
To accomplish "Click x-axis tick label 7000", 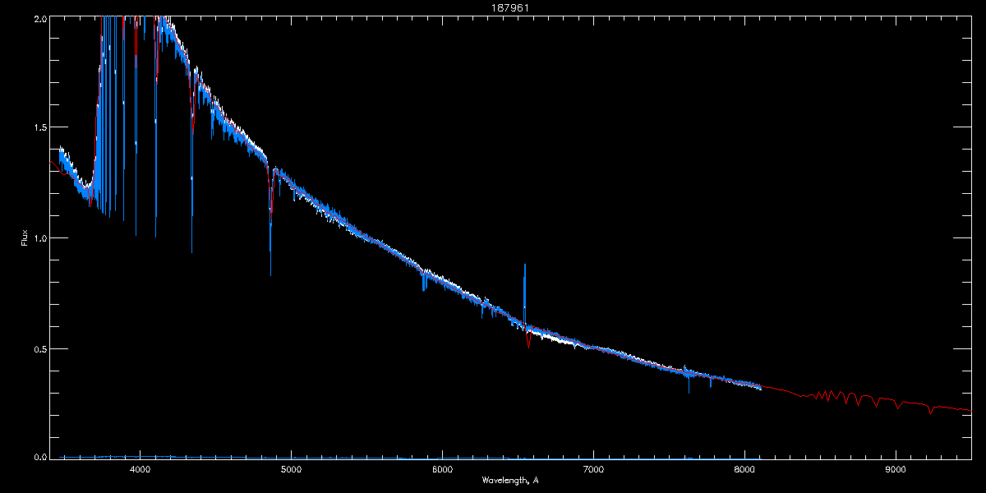I will [593, 469].
